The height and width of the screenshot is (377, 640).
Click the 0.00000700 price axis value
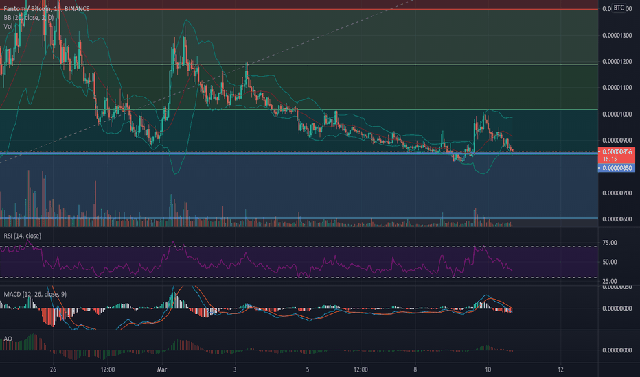click(x=617, y=193)
